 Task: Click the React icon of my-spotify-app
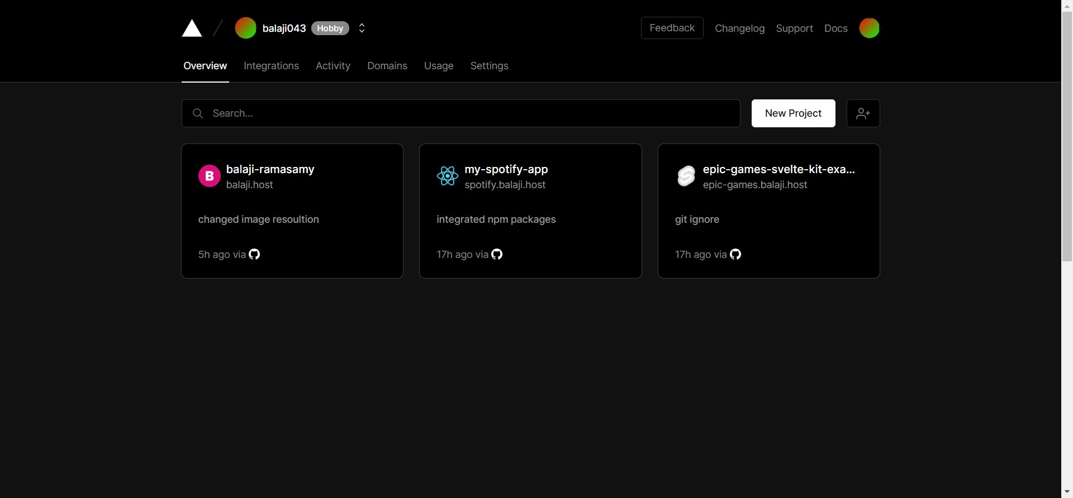click(x=448, y=176)
